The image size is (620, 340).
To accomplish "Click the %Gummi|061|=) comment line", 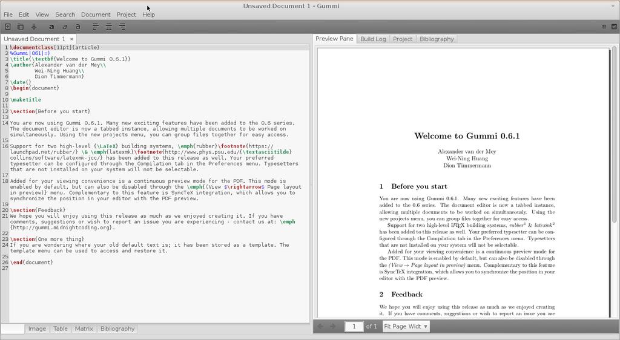I will [x=30, y=53].
